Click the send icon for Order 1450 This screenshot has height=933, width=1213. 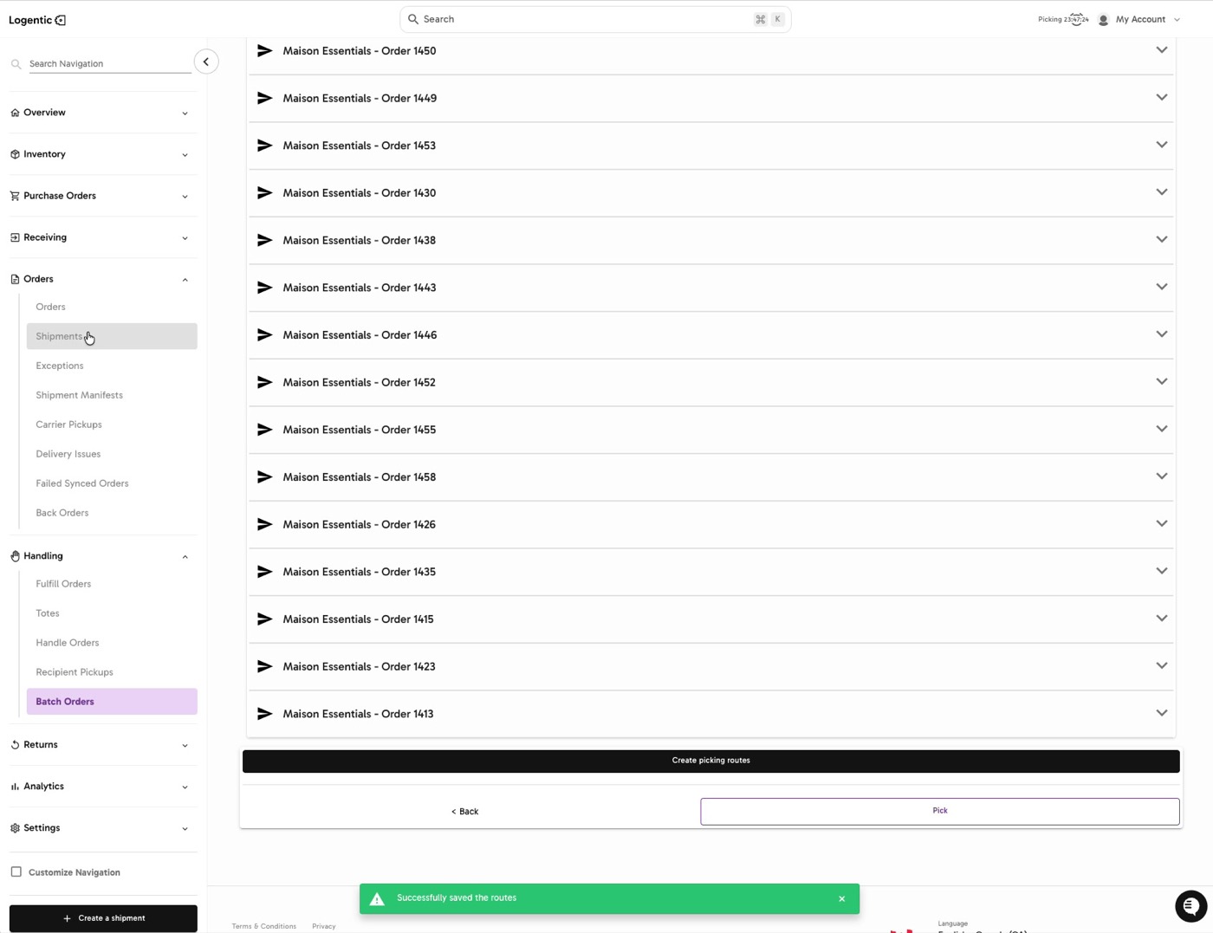(265, 51)
